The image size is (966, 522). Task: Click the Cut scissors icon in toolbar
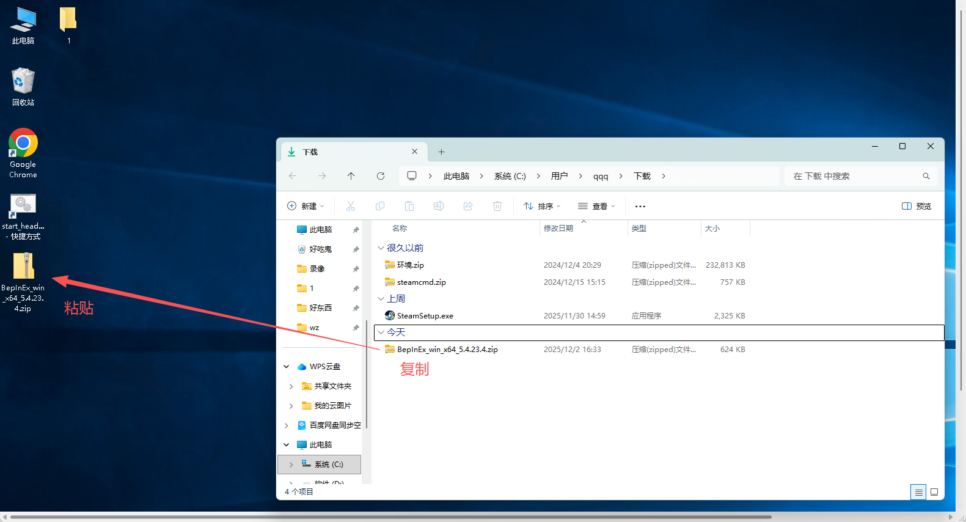pos(351,207)
